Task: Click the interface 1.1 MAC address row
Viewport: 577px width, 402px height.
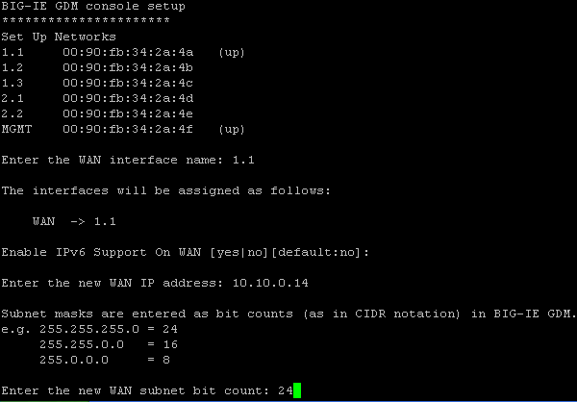Action: [123, 52]
